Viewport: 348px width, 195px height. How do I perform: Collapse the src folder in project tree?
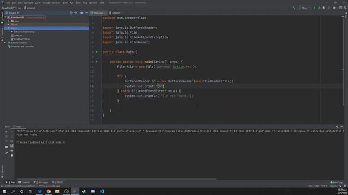(x=9, y=28)
